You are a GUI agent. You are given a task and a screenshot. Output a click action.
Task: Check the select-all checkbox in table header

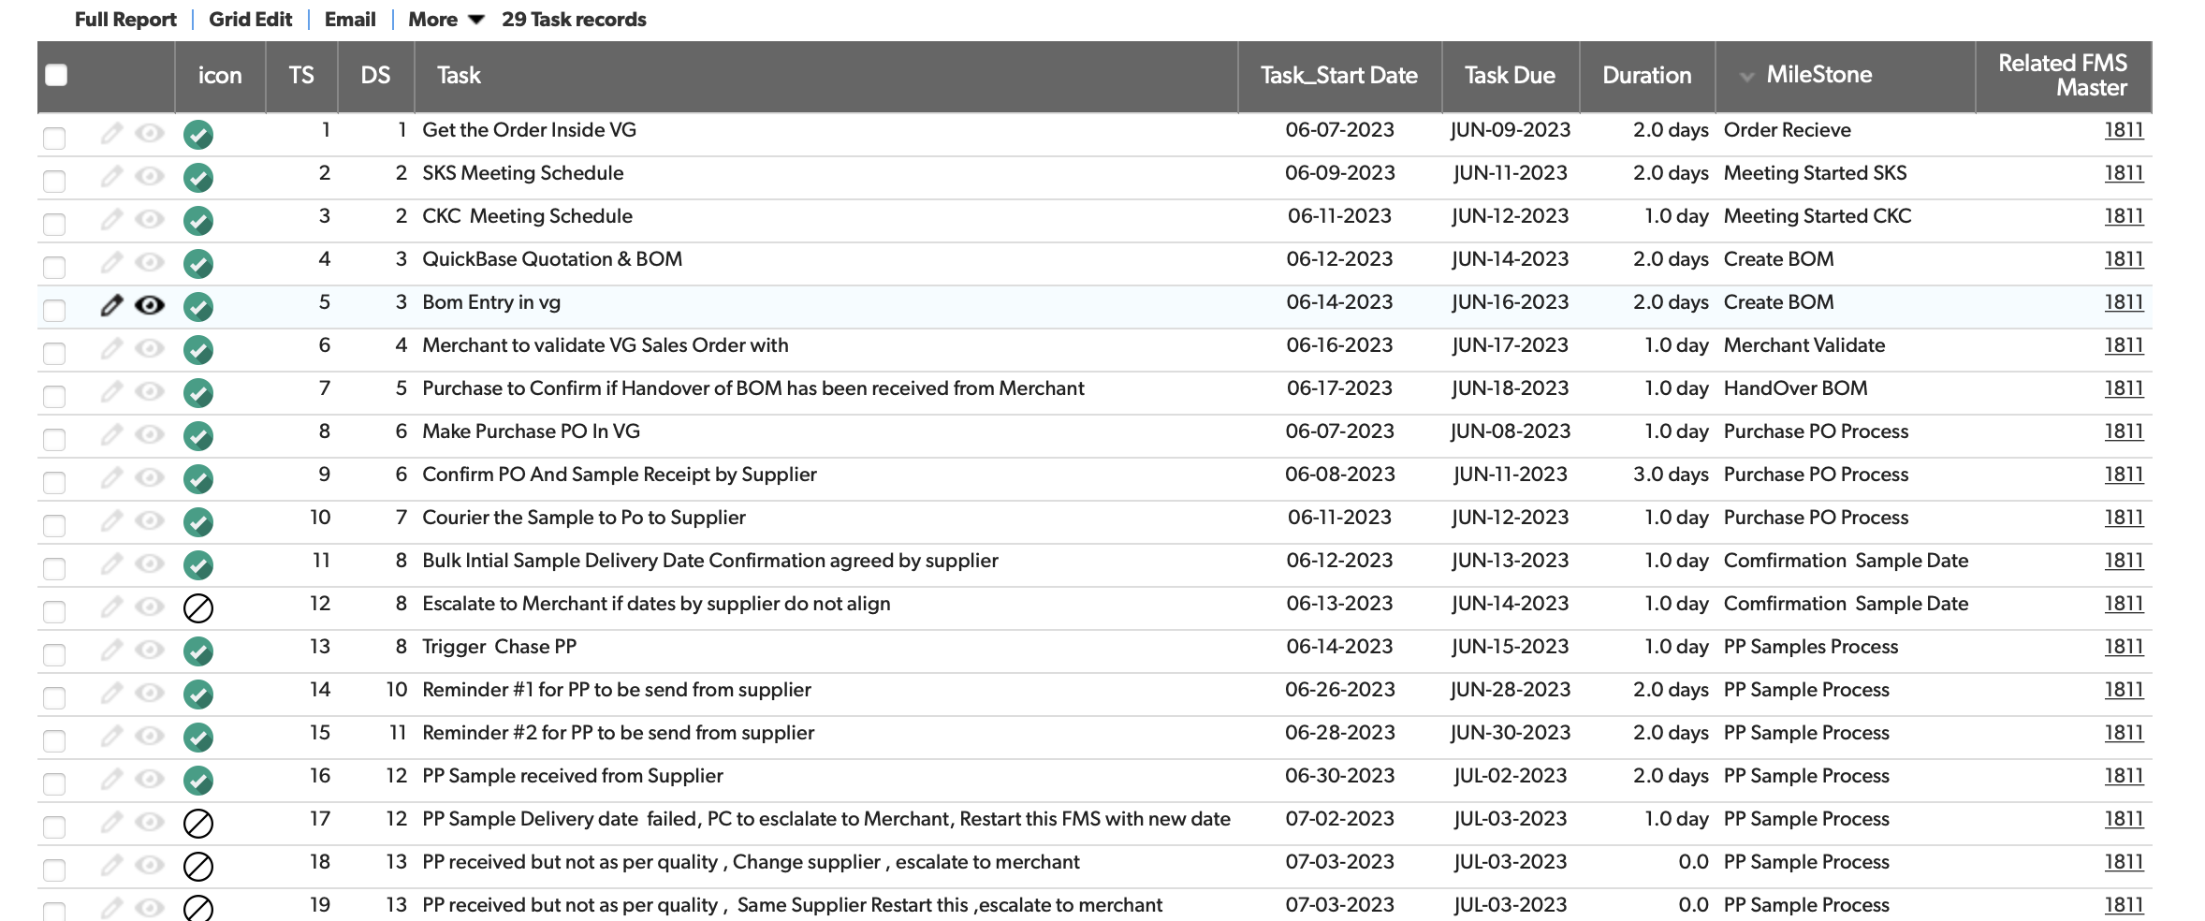pos(56,75)
